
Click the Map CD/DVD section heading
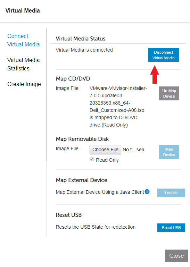click(x=73, y=79)
